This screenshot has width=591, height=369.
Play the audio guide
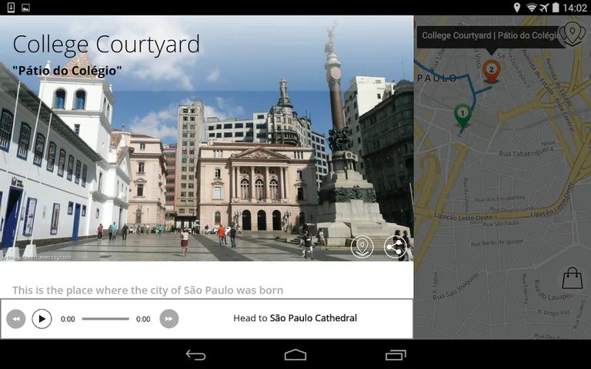click(x=42, y=319)
